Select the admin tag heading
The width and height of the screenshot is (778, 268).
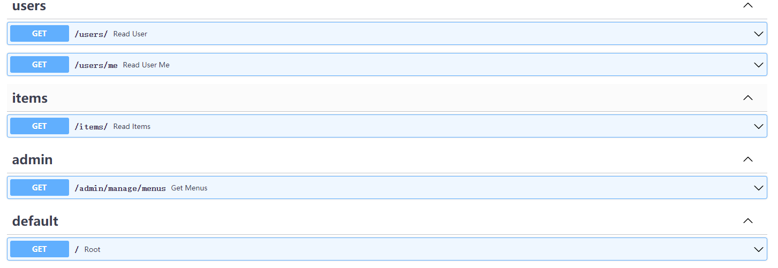coord(32,159)
